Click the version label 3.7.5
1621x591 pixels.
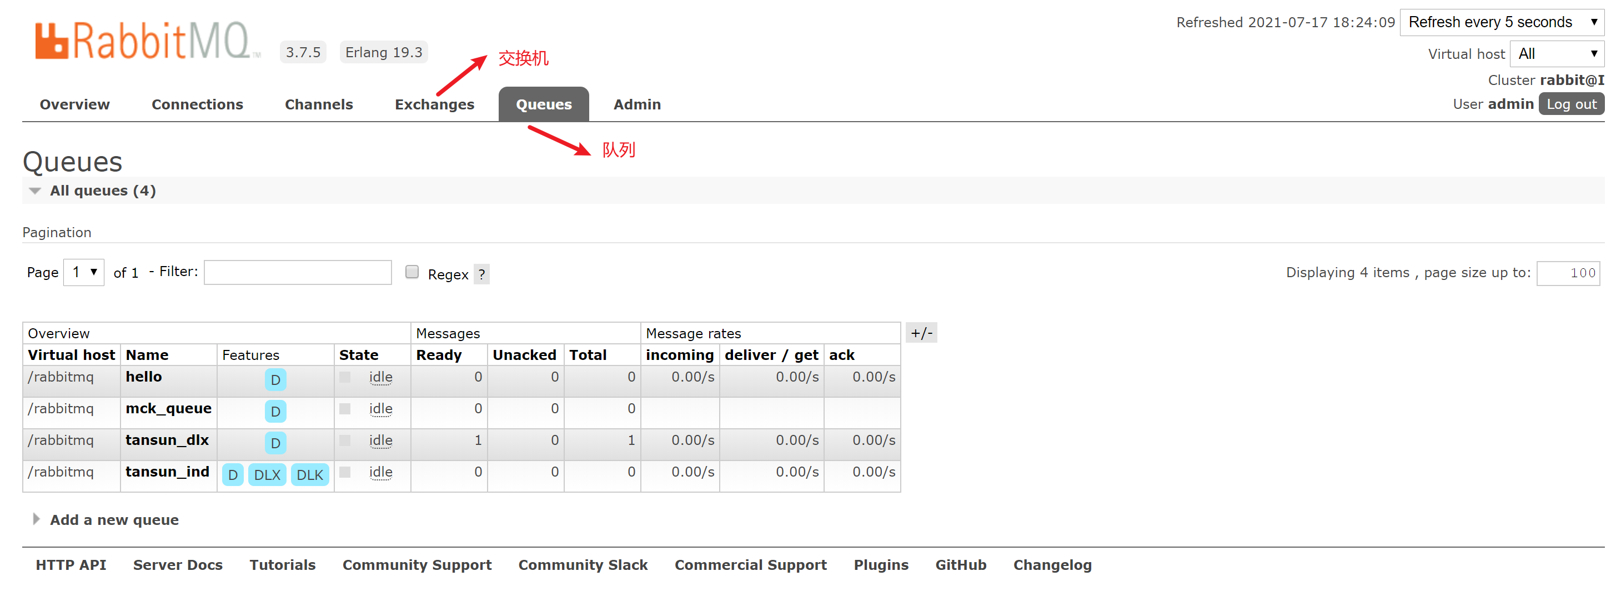click(303, 52)
